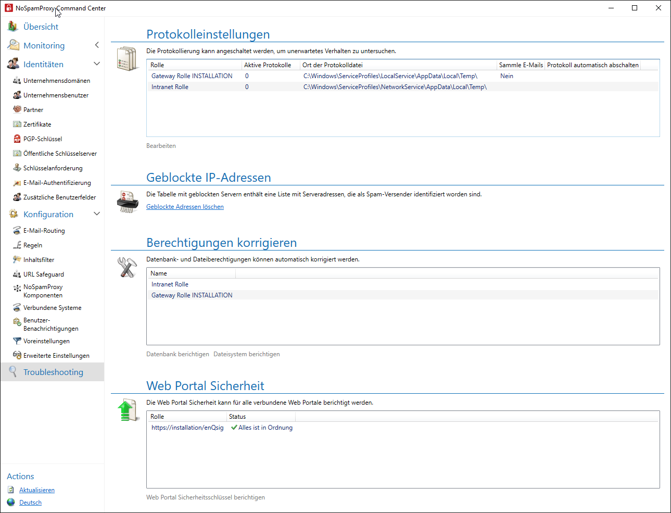Select the Identitäten navigation entry
Viewport: 671px width, 513px height.
pyautogui.click(x=43, y=64)
